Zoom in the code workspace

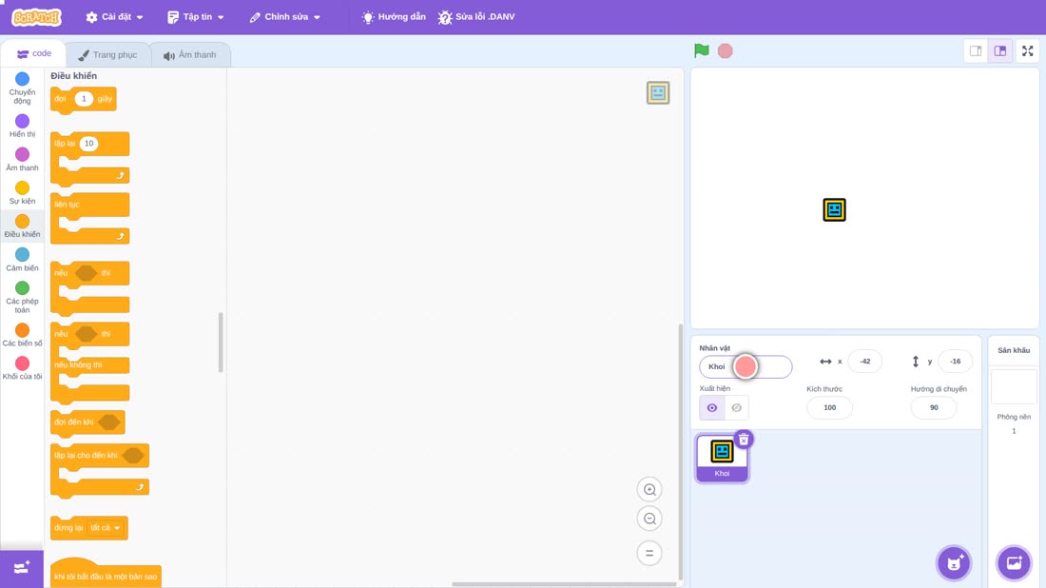tap(649, 489)
